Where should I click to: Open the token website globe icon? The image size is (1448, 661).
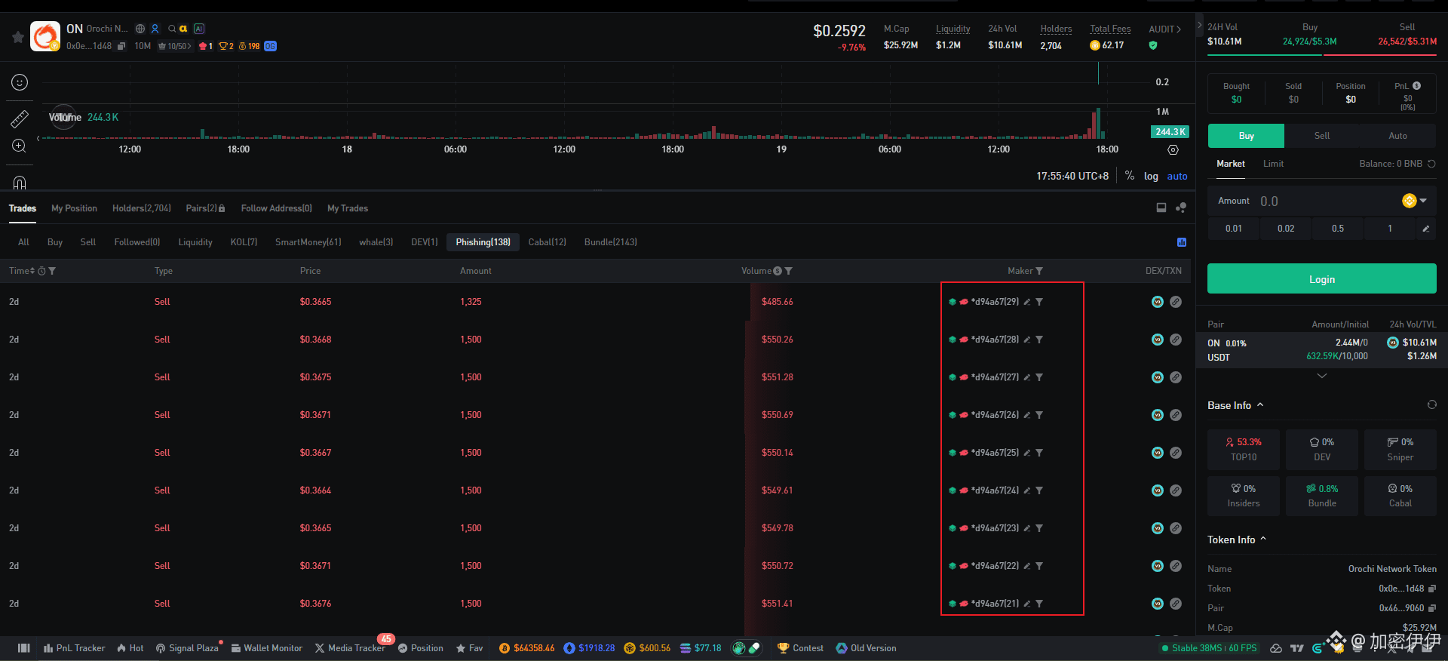pyautogui.click(x=140, y=29)
